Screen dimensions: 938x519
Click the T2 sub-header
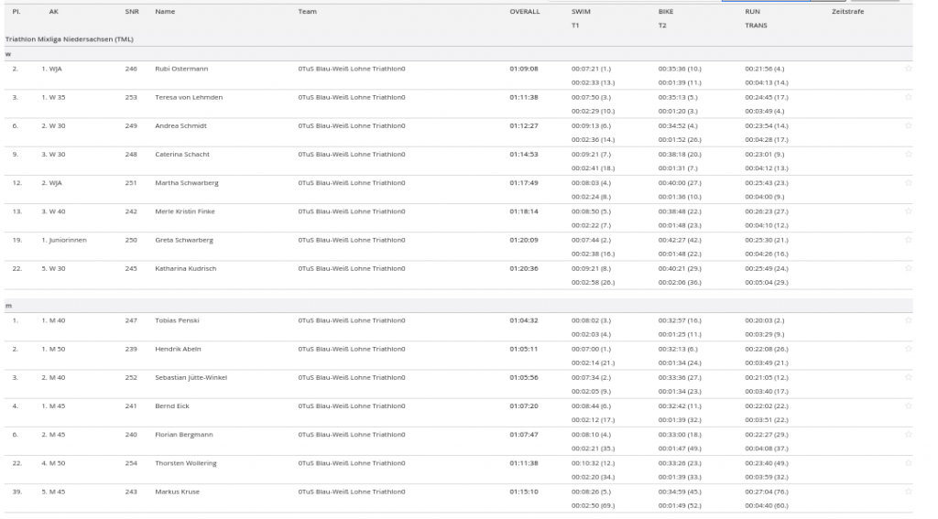[x=662, y=25]
